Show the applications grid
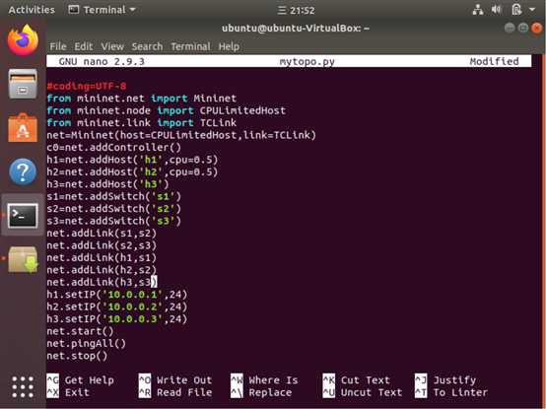The image size is (546, 409). pos(23,386)
